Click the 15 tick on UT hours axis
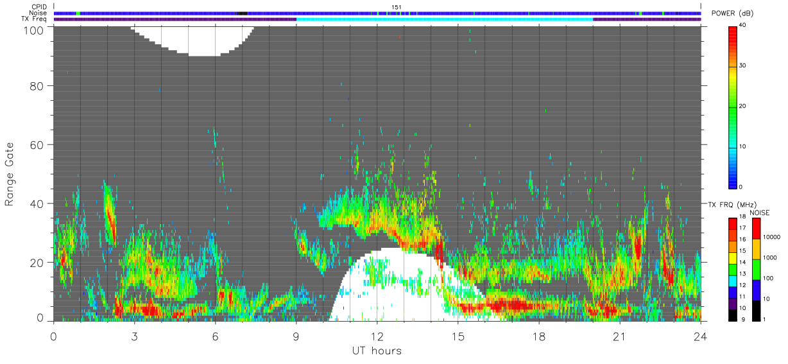Viewport: 788px width, 364px height. point(458,336)
